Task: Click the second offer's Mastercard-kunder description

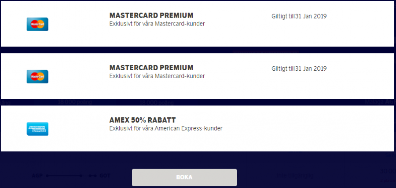Action: pyautogui.click(x=157, y=76)
